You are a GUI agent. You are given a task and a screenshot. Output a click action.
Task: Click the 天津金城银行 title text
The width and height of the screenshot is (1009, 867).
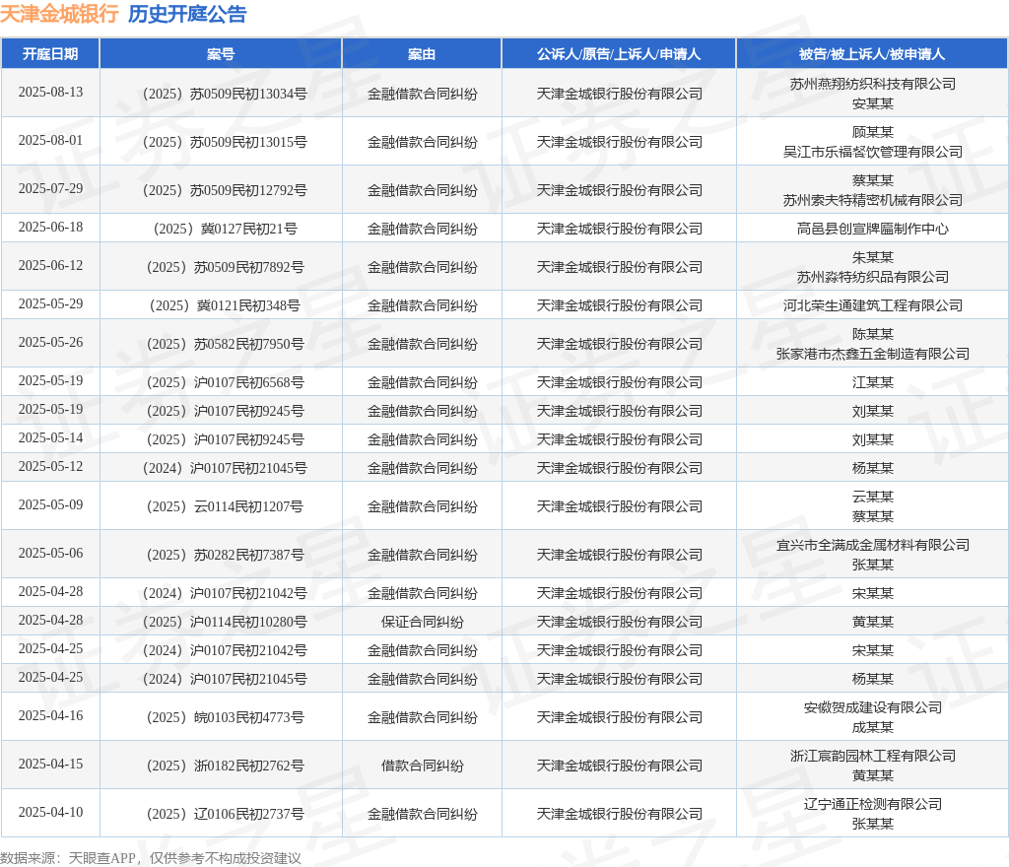point(59,15)
